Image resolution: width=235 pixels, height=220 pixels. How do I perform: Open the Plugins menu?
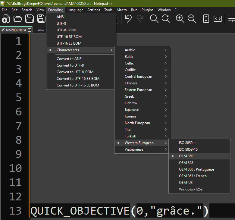pyautogui.click(x=147, y=10)
